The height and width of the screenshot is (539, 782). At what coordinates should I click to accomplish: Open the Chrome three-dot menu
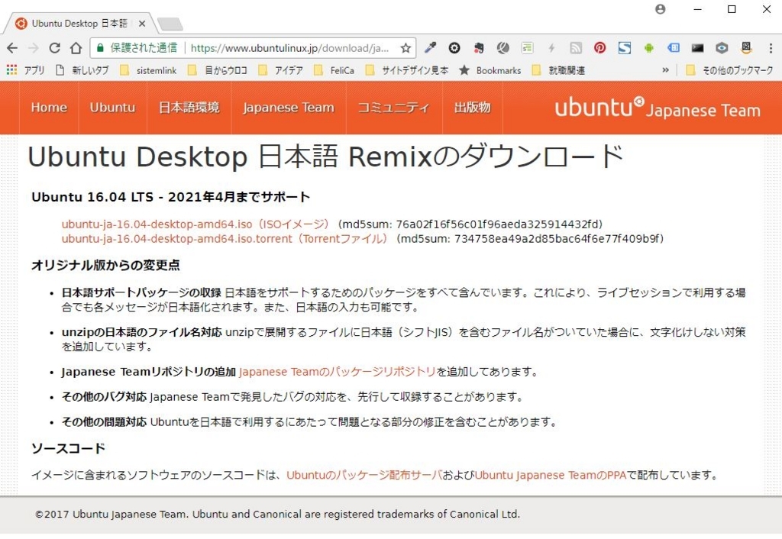coord(771,48)
